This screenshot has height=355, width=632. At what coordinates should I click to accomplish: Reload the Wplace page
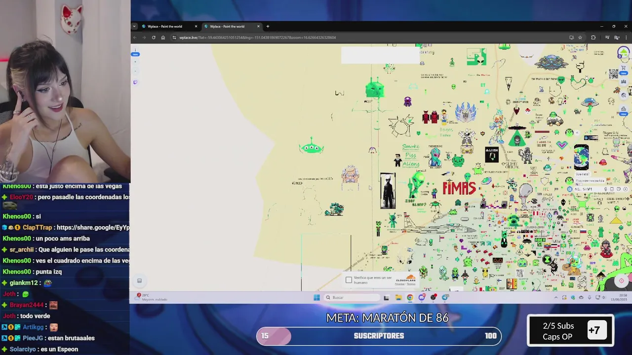coord(154,37)
